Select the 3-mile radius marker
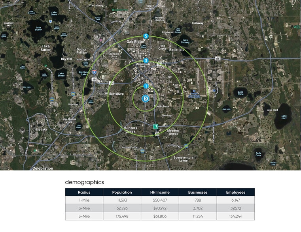This screenshot has height=232, width=301. 146,61
